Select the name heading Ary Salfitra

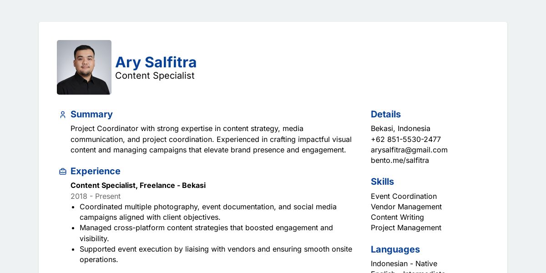pyautogui.click(x=156, y=62)
